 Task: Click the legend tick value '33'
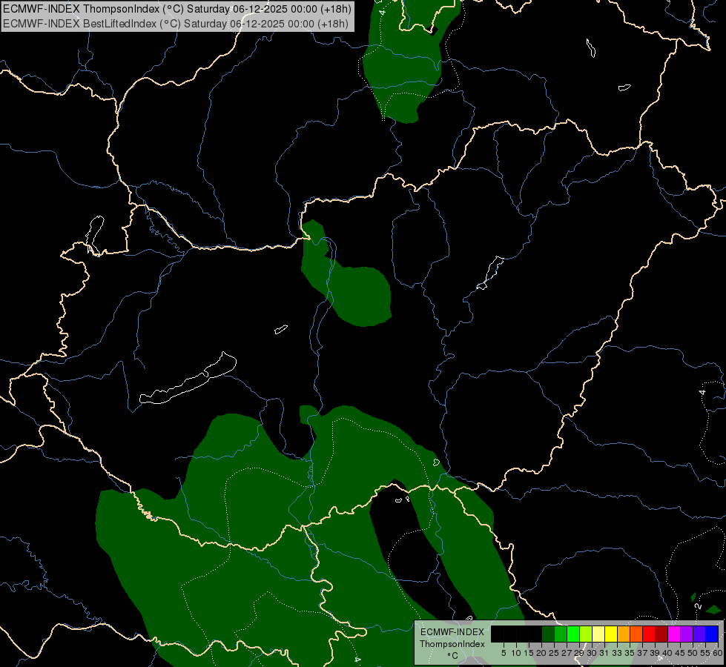pyautogui.click(x=617, y=653)
